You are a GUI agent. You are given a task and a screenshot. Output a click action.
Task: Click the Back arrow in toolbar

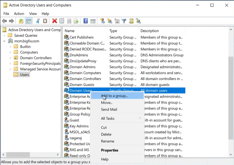[x=4, y=21]
